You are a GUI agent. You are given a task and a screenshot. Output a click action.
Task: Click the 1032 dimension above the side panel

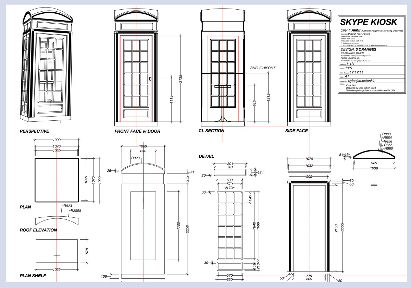310,166
